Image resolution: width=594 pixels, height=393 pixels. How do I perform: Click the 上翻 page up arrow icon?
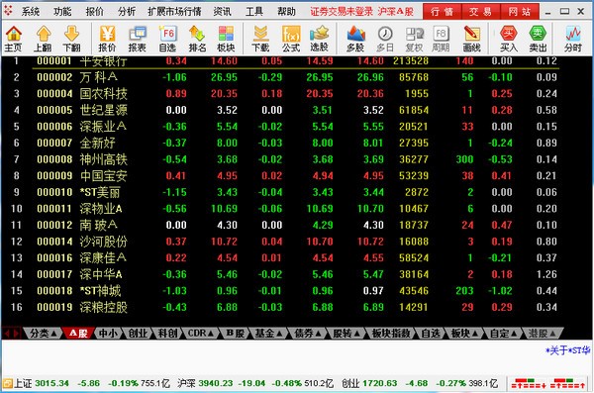click(43, 39)
